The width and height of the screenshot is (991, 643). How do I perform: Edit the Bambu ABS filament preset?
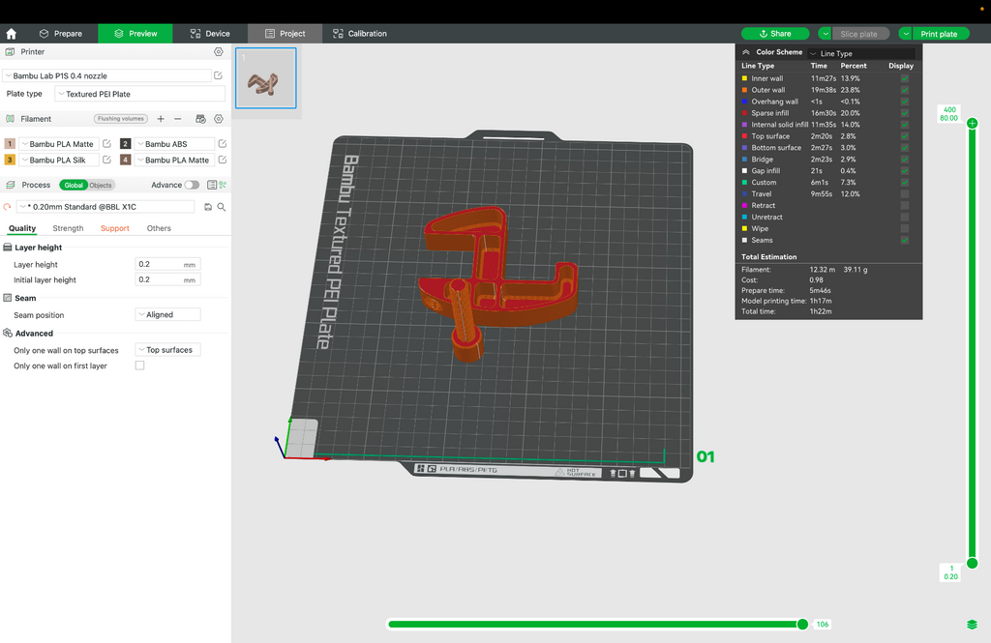point(223,144)
